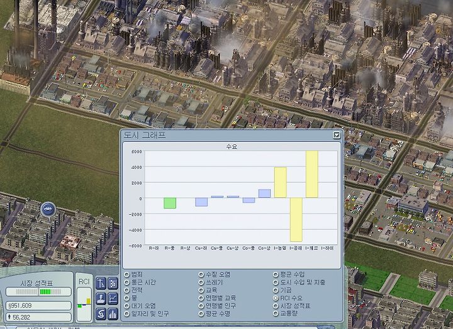The width and height of the screenshot is (453, 329).
Task: Click the R-상 axis label
Action: click(185, 248)
